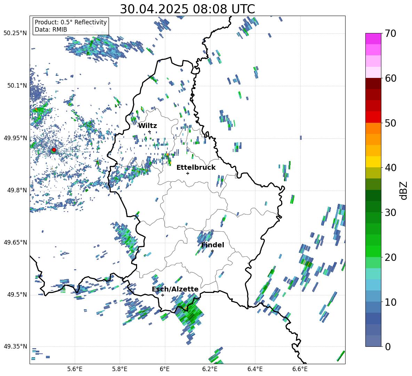The height and width of the screenshot is (376, 412).
Task: Click the 49.5°N latitude label
Action: click(x=17, y=295)
